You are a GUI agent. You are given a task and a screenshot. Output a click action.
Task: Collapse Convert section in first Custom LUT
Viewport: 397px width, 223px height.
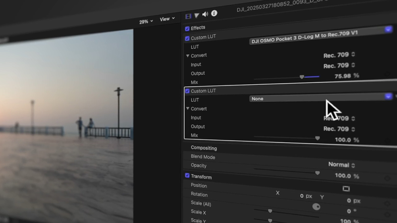188,55
